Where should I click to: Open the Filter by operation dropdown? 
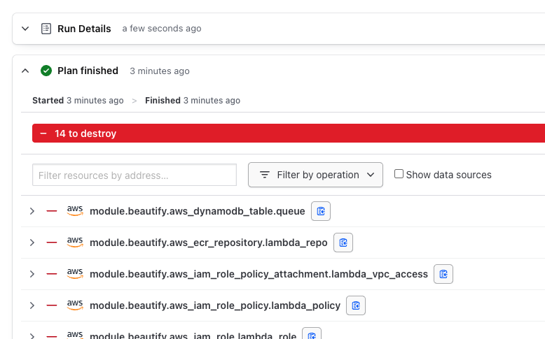(x=315, y=175)
